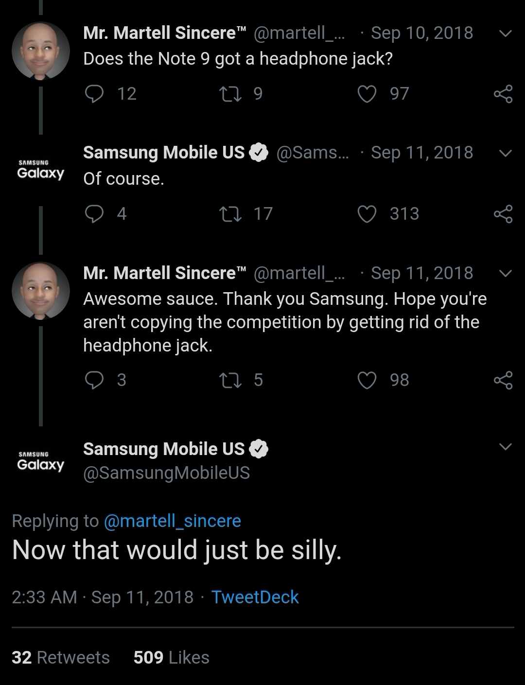Retweet the 'Awesome sauce' tweet
Image resolution: width=525 pixels, height=685 pixels.
point(231,380)
